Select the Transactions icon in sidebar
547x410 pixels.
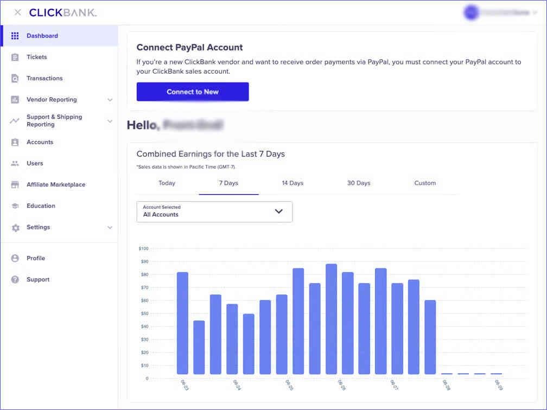(x=15, y=78)
